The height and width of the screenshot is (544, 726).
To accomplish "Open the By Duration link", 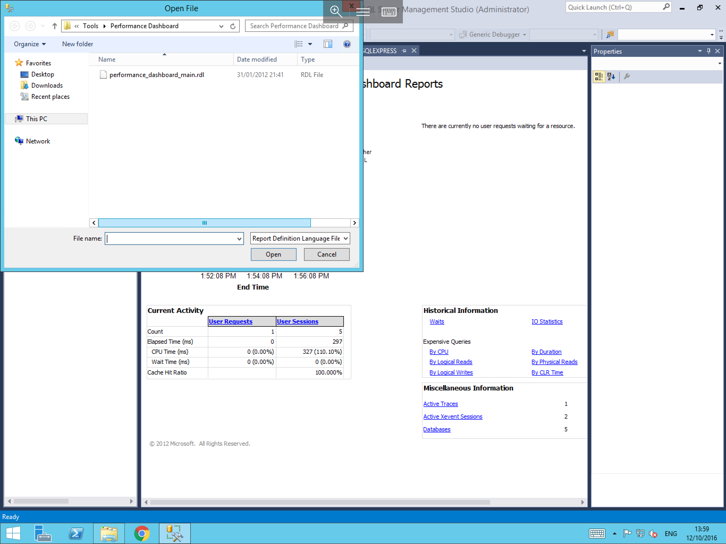I will click(546, 351).
